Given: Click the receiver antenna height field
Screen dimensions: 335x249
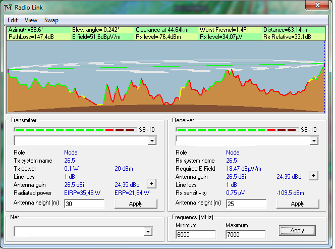Looking at the screenshot, I should click(x=246, y=204).
